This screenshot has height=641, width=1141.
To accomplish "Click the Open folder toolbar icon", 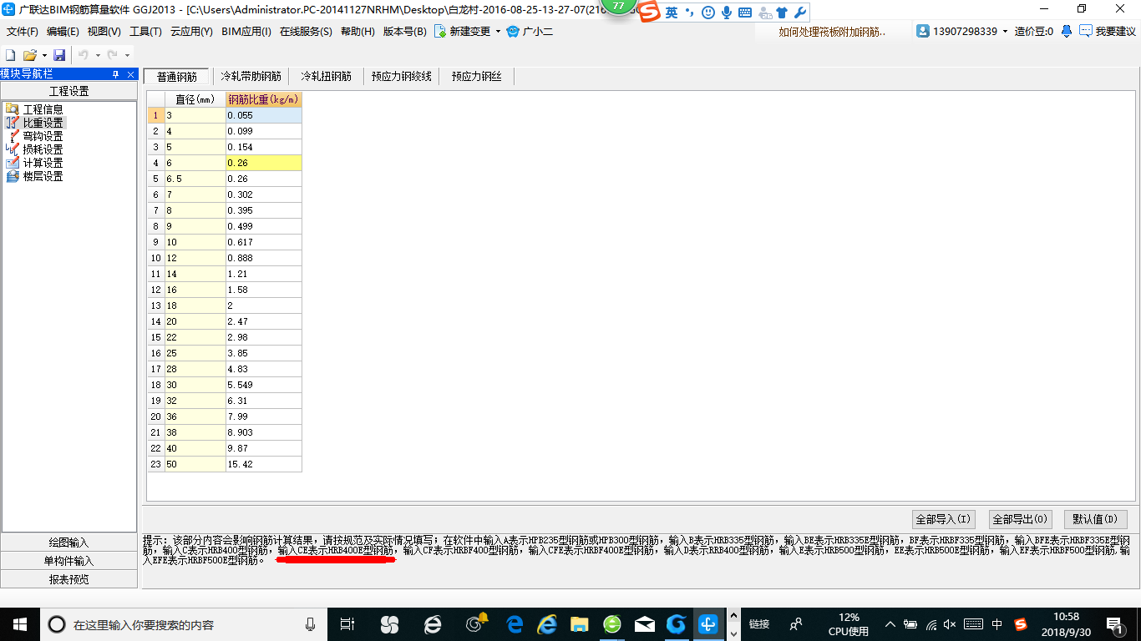I will [29, 55].
